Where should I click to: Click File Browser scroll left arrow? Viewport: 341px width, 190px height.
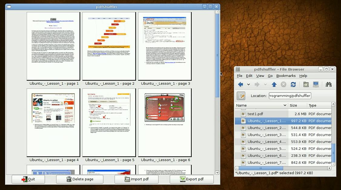point(237,168)
